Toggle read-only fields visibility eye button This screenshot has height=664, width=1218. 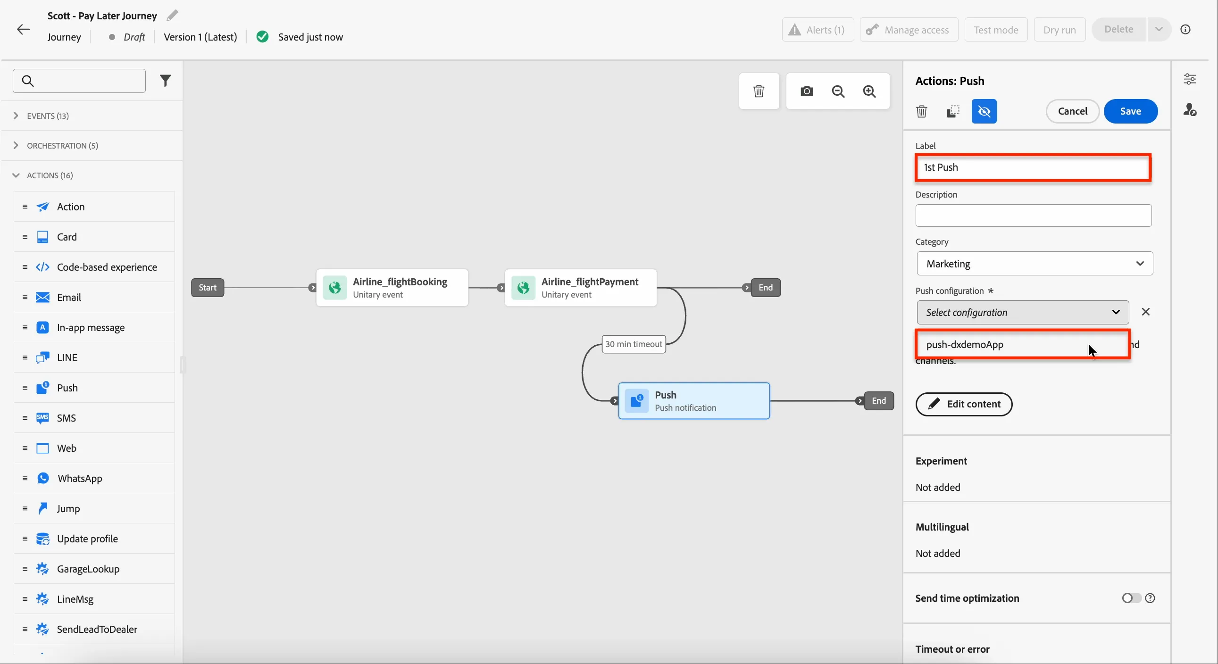tap(984, 111)
